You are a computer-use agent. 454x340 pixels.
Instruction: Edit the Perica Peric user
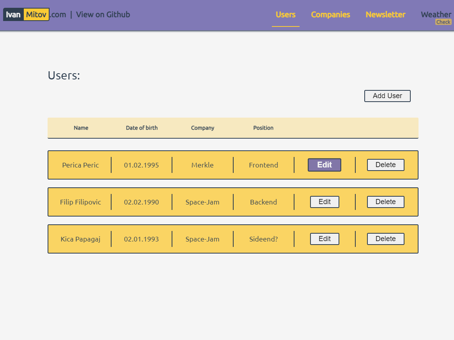(325, 165)
